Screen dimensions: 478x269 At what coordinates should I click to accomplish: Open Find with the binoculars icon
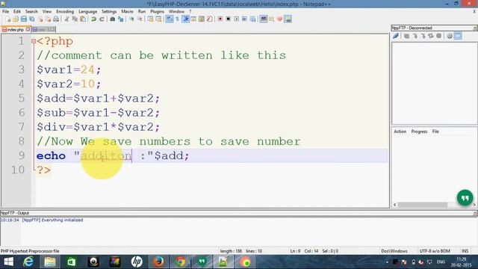point(113,19)
